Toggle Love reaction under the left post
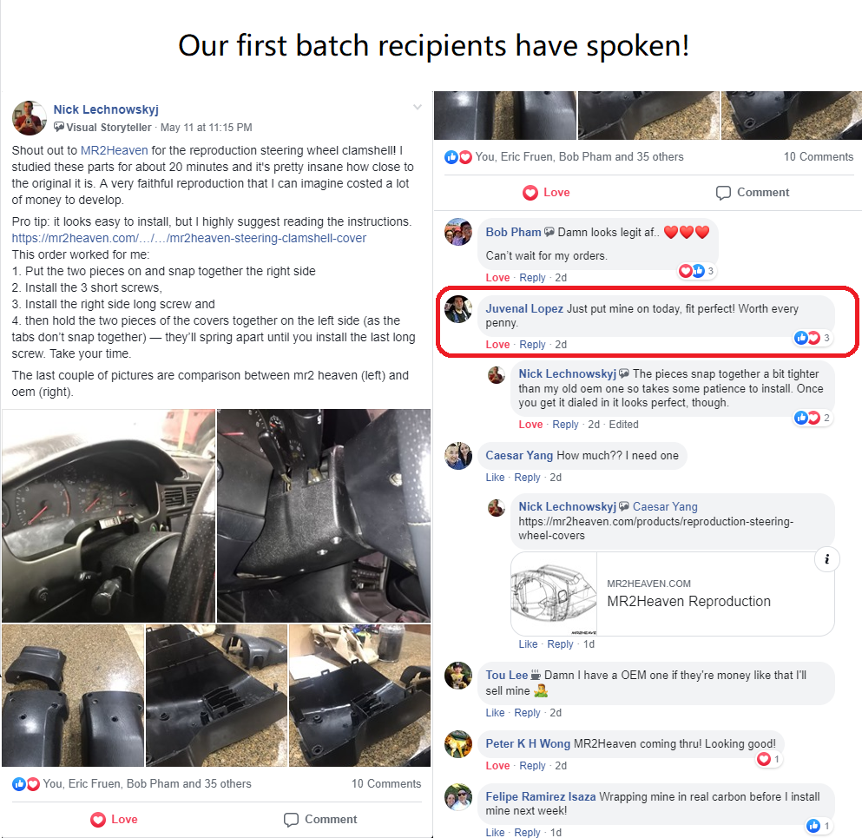 (x=114, y=819)
